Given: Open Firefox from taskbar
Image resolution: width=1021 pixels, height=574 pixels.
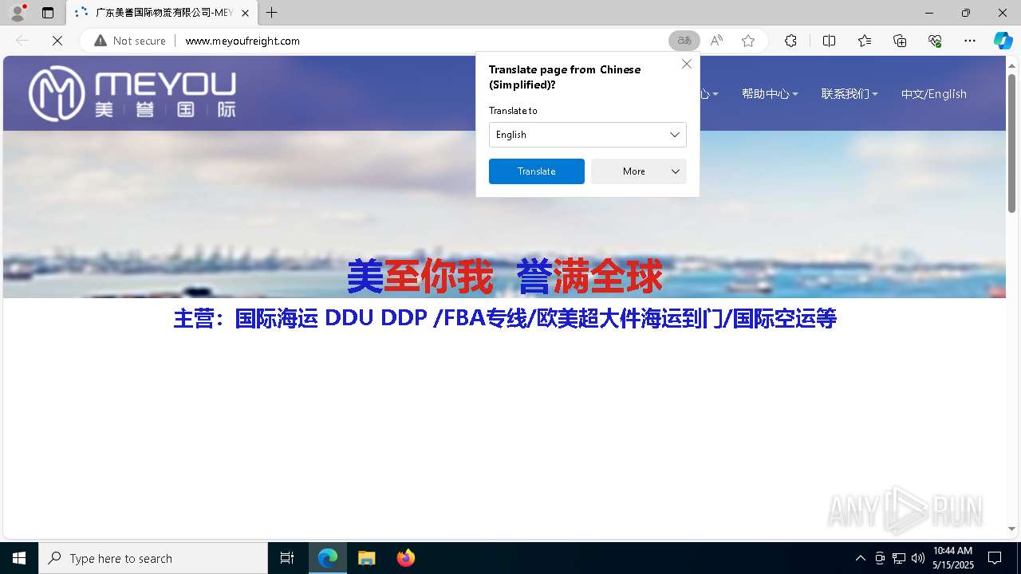Looking at the screenshot, I should coord(406,558).
